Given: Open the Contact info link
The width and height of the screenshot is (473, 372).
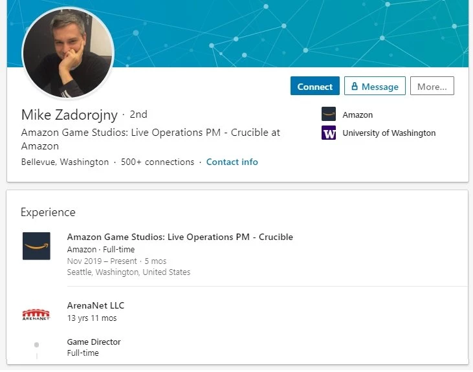Looking at the screenshot, I should tap(232, 162).
